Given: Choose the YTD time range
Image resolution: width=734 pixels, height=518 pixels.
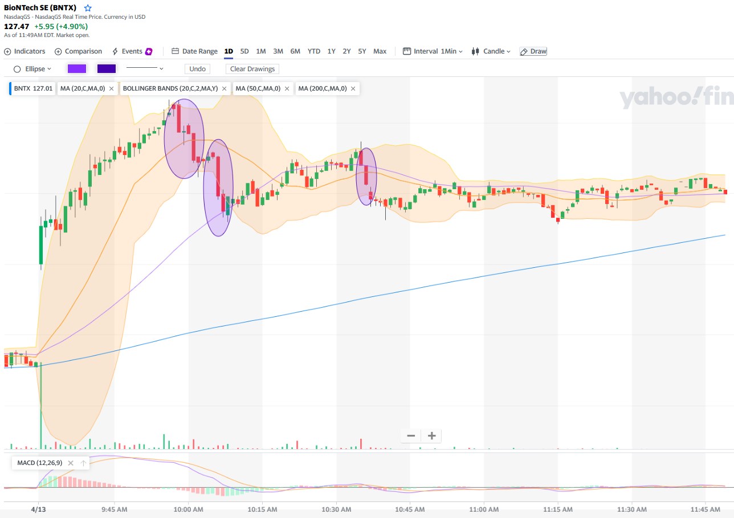Looking at the screenshot, I should coord(314,51).
